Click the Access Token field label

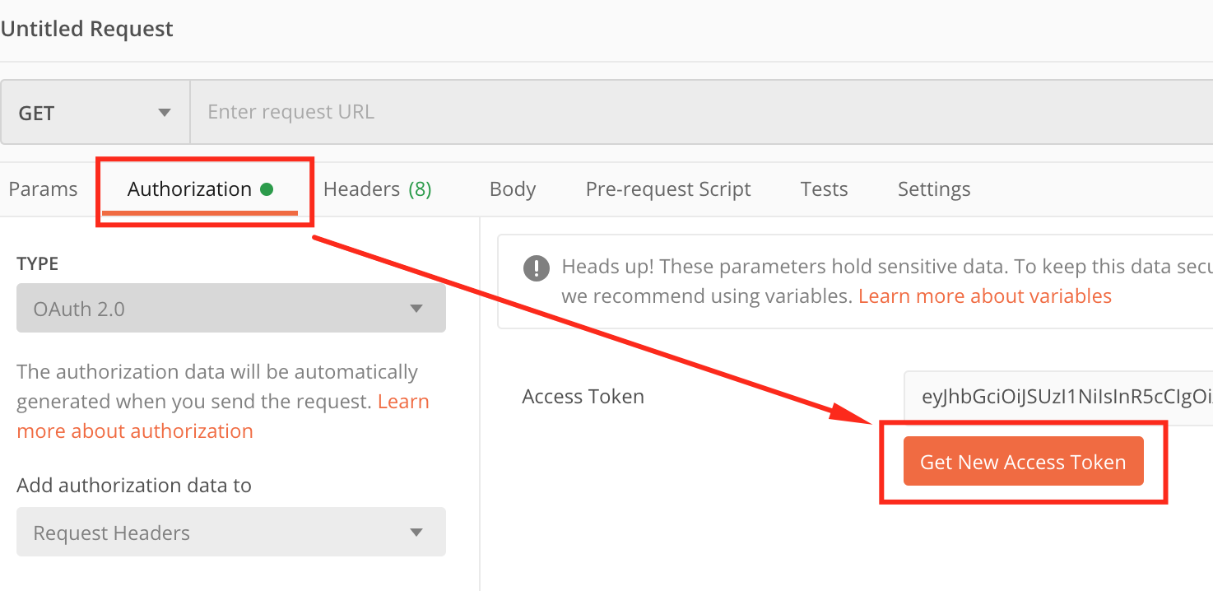[583, 396]
